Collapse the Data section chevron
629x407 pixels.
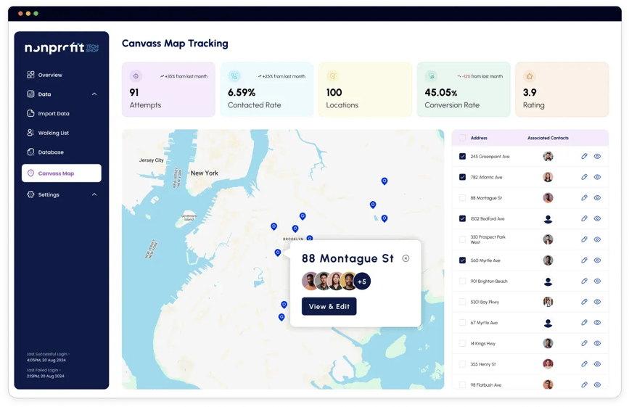(x=94, y=94)
